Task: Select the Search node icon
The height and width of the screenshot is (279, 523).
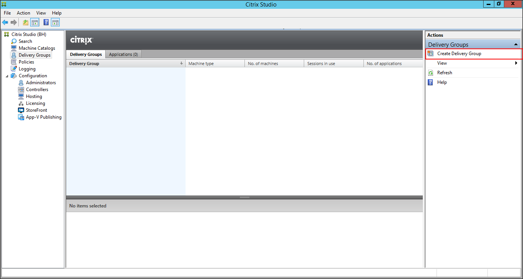Action: [14, 41]
